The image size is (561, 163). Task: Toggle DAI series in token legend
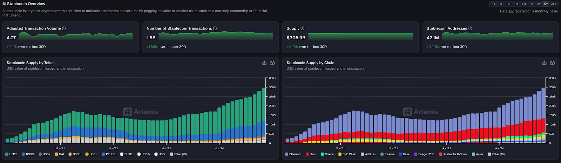59,154
